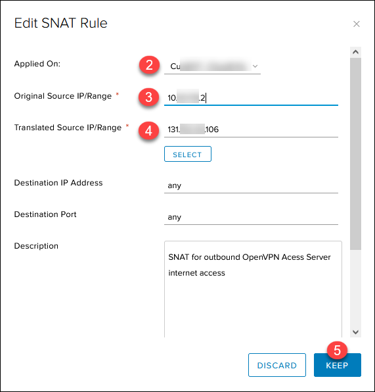Open the Applied On dropdown
This screenshot has width=375, height=392.
tap(212, 66)
